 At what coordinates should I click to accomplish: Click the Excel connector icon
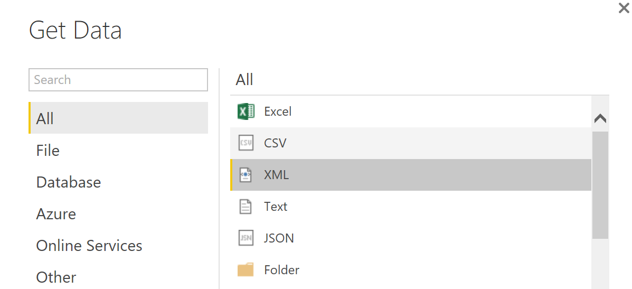246,111
